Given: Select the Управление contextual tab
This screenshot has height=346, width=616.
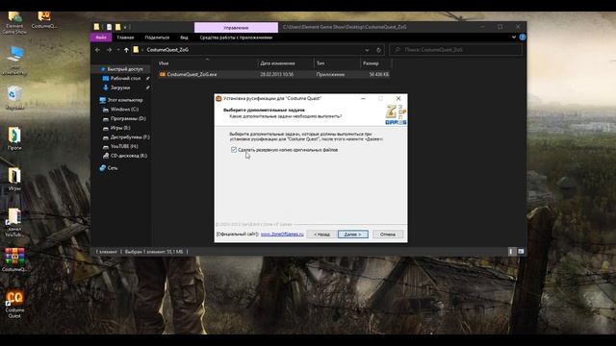Looking at the screenshot, I should (236, 28).
